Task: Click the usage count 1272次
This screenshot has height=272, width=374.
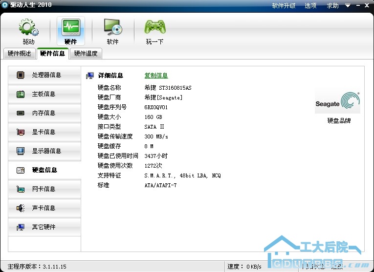Action: pyautogui.click(x=153, y=166)
